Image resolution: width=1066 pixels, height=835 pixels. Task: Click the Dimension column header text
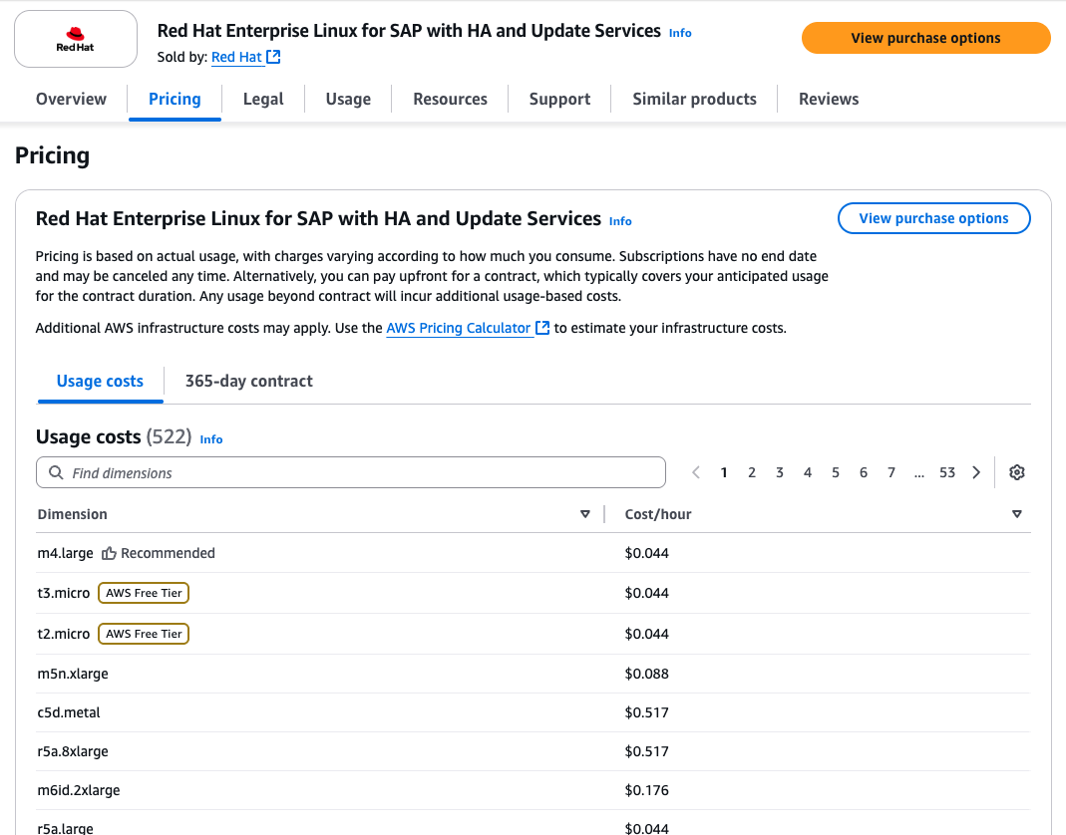[72, 514]
